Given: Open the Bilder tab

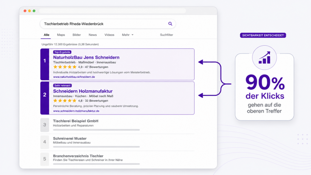Looking at the screenshot, I should [x=77, y=35].
